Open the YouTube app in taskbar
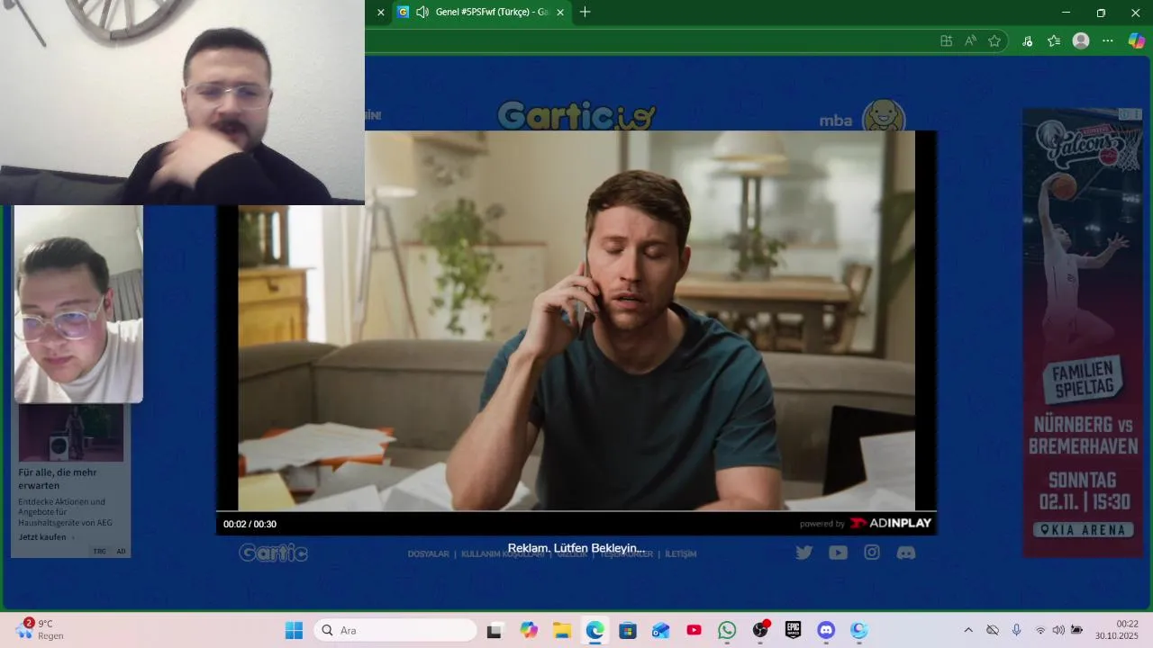 [x=694, y=630]
